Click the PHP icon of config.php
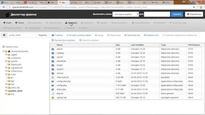Screen dimensions: 205x115 click(x=53, y=85)
